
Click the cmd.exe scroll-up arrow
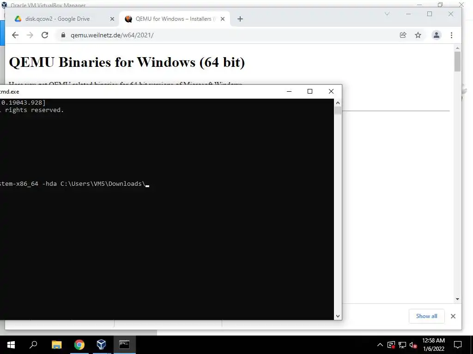point(338,103)
